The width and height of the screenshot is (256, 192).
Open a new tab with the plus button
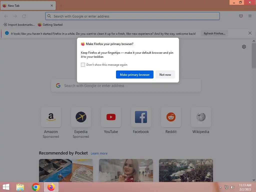61,6
